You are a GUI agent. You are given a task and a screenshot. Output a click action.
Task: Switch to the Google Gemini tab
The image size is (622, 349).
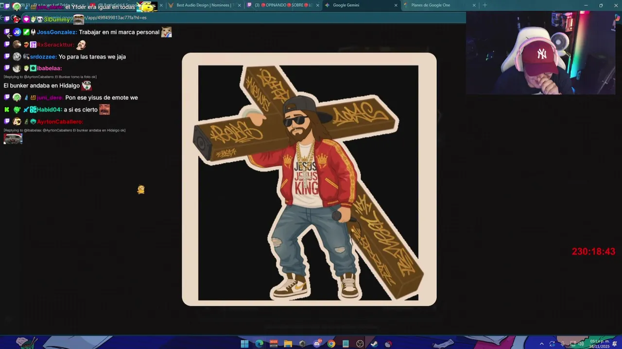click(x=361, y=5)
